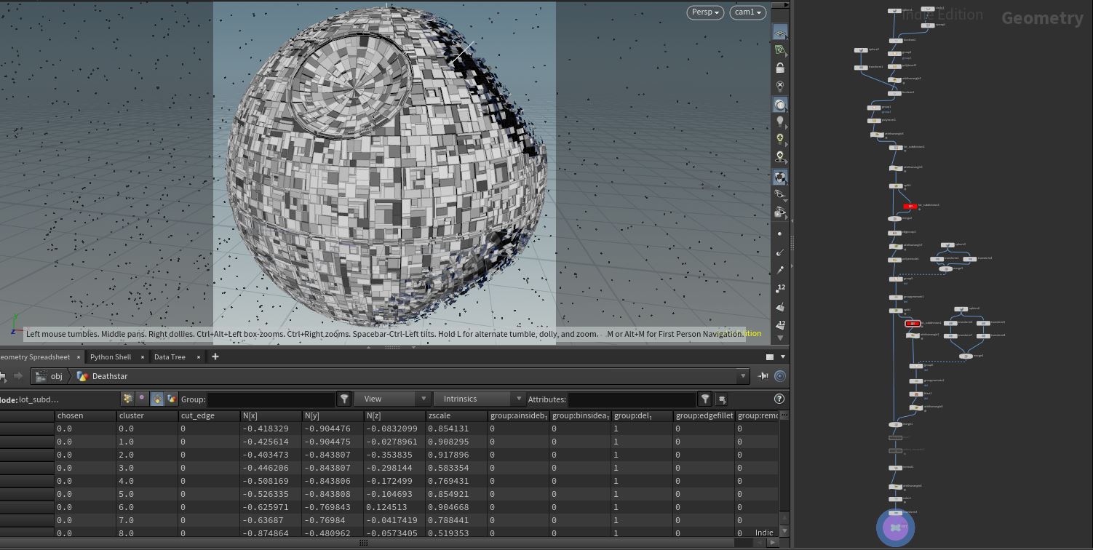Screen dimensions: 1093x550
Task: Switch to the Geometry Spreadsheet tab
Action: point(35,357)
